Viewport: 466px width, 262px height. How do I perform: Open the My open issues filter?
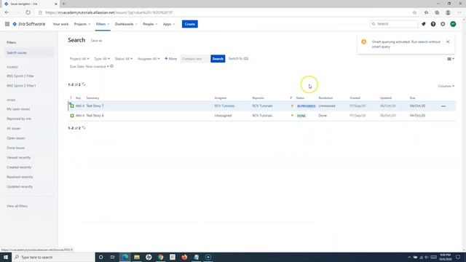point(18,109)
